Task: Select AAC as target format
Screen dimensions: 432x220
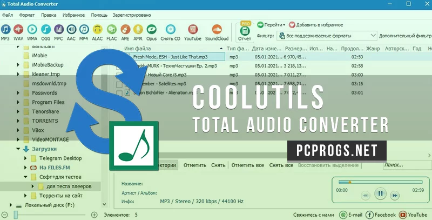Action: (x=71, y=32)
